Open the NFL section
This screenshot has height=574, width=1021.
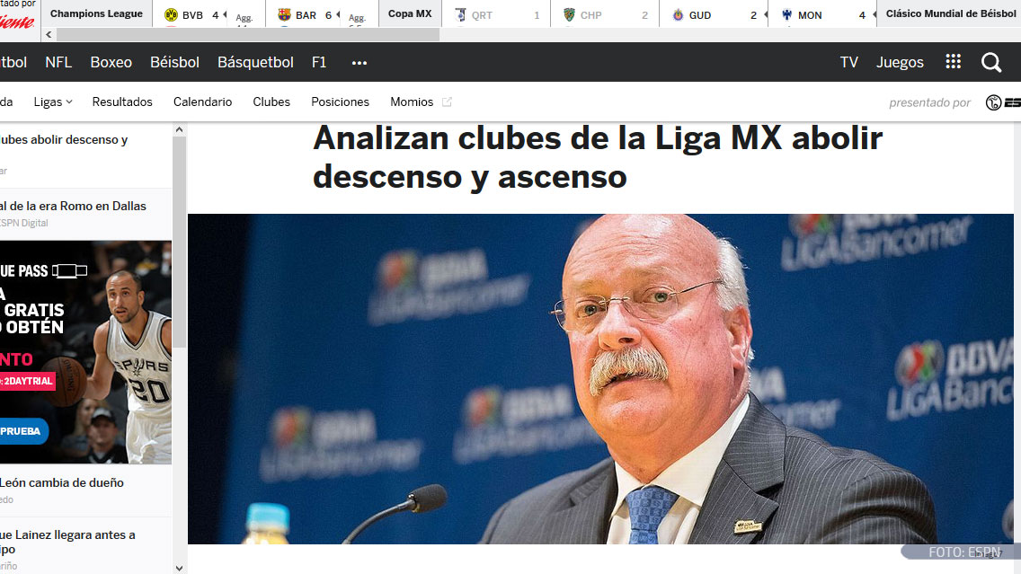[x=58, y=63]
